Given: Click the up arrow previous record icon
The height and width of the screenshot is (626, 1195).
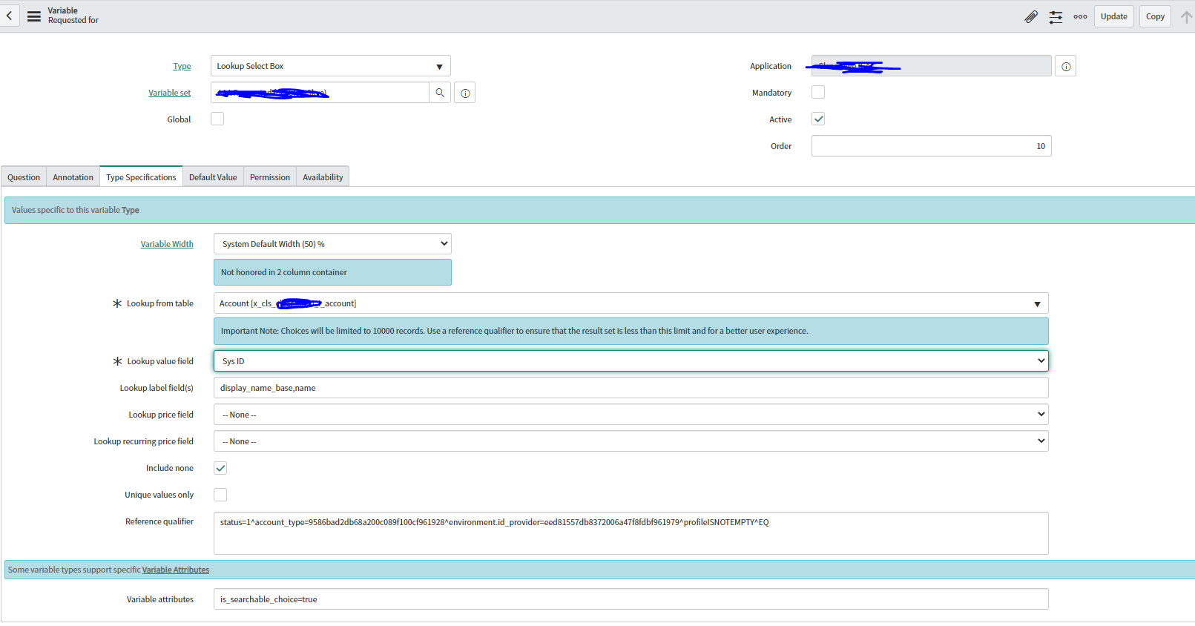Looking at the screenshot, I should [1186, 16].
